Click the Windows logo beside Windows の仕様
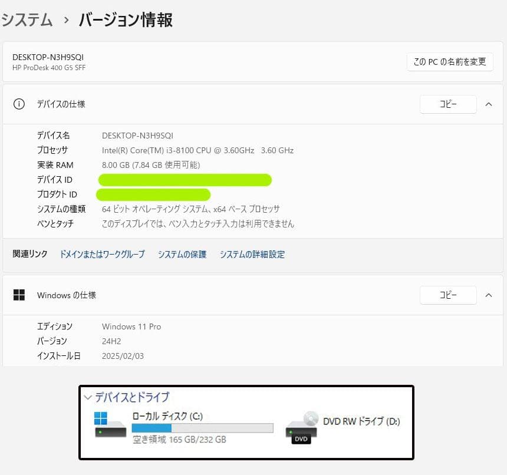This screenshot has height=475, width=507. tap(19, 295)
